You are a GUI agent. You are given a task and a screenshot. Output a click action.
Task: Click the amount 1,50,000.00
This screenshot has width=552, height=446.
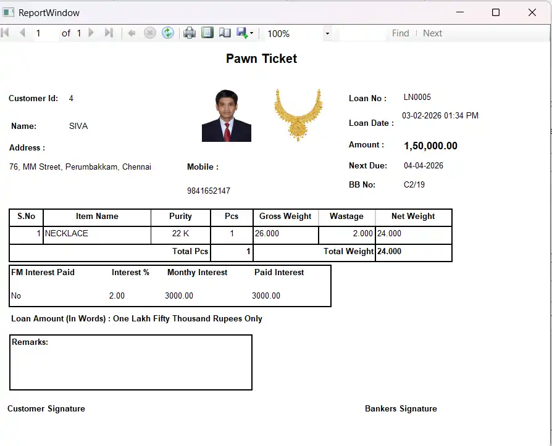[x=430, y=146]
